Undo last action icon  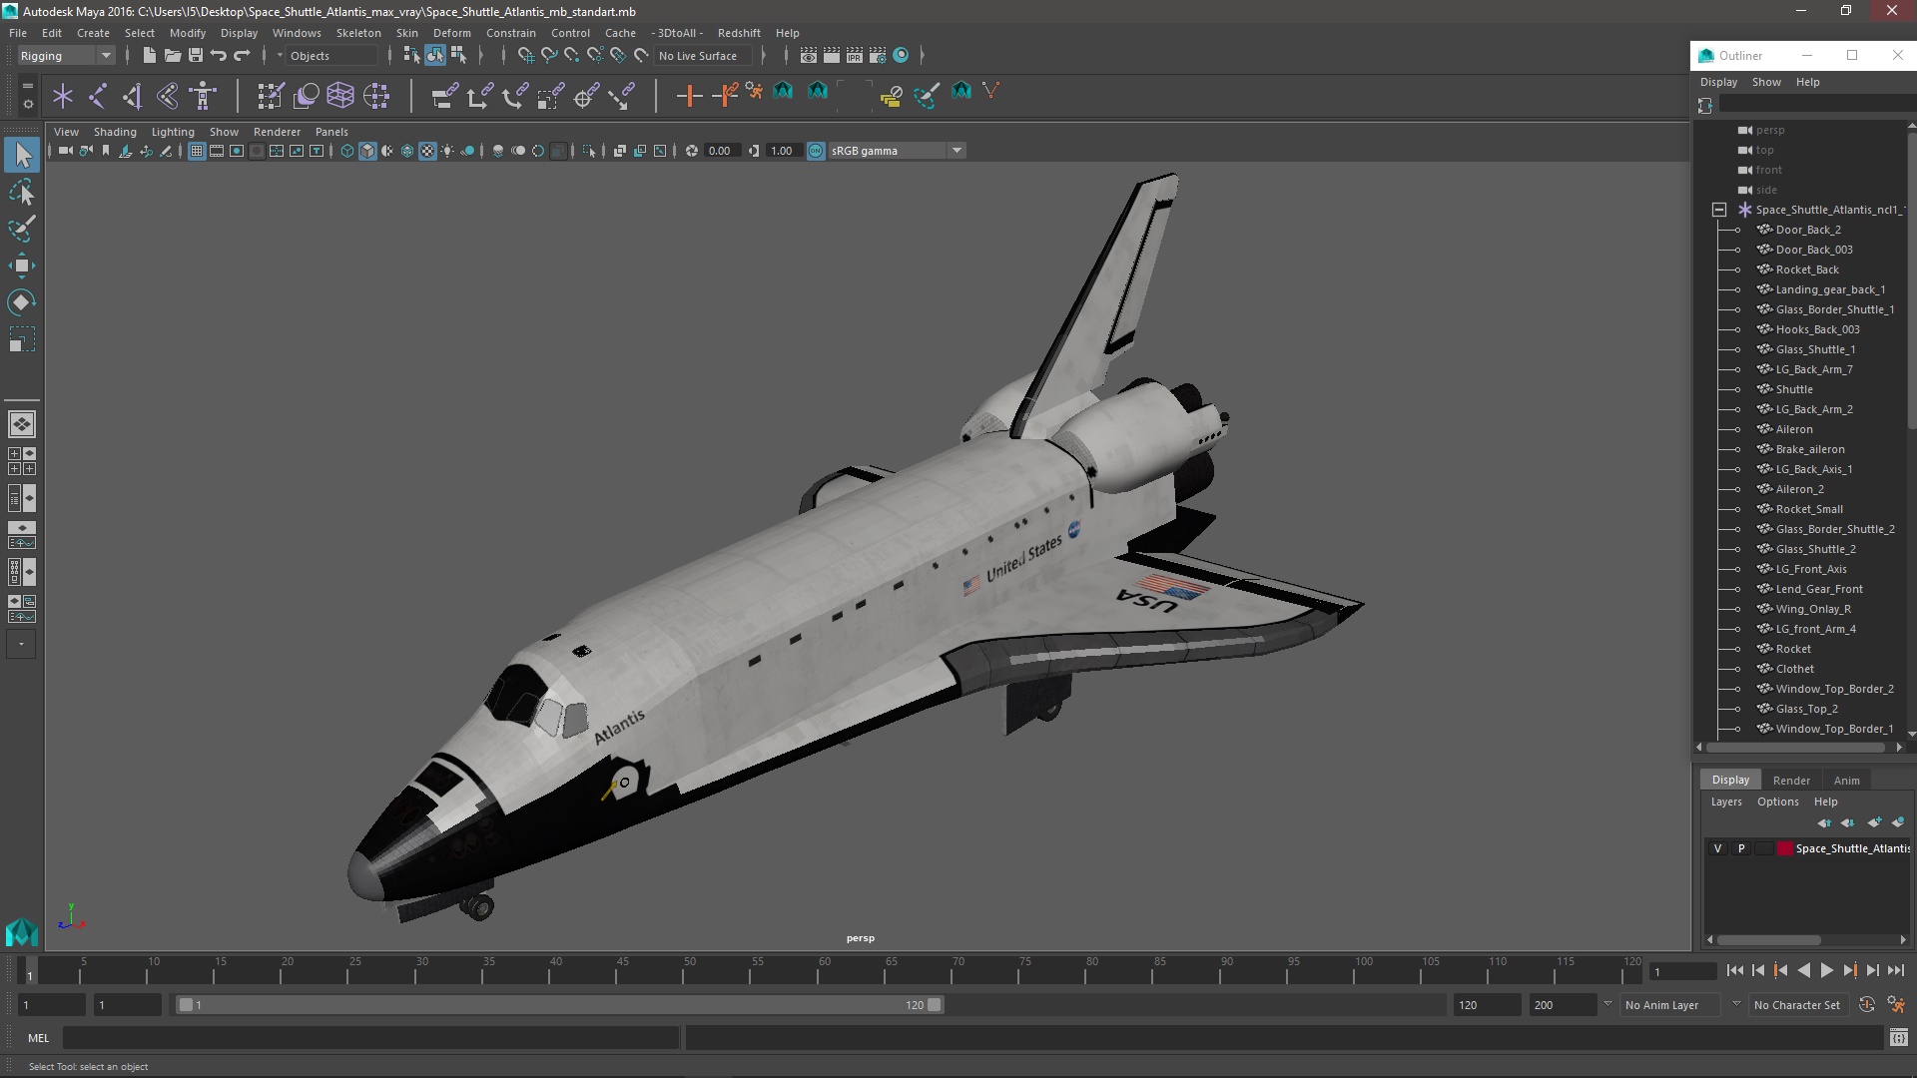pyautogui.click(x=219, y=56)
